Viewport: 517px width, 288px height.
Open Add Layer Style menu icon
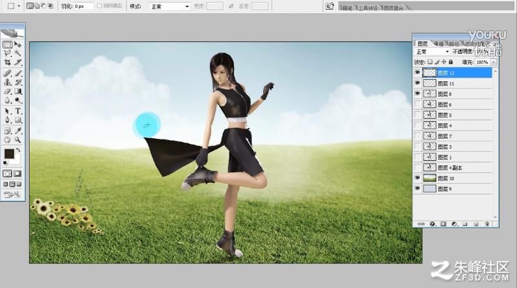click(433, 224)
